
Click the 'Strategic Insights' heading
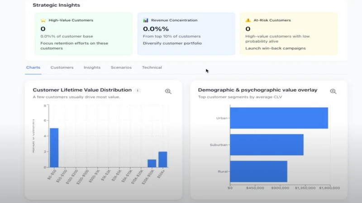coord(56,5)
